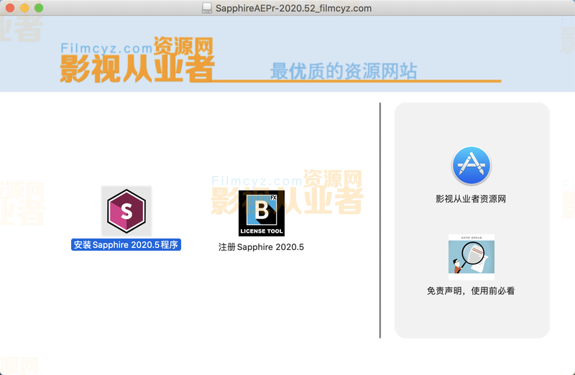Minimize the window with the yellow button
Screen dimensions: 575x375
[24, 8]
